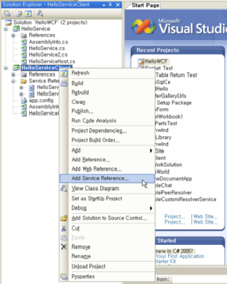227x284 pixels.
Task: Open the Setup Package recent project
Action: coord(174,103)
